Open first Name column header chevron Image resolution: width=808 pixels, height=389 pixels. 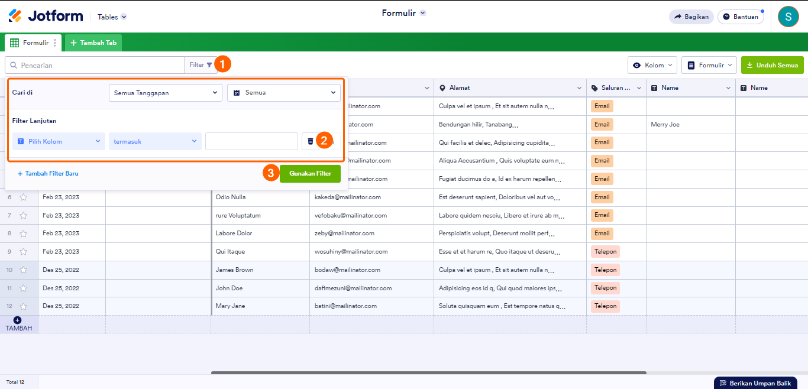pyautogui.click(x=729, y=88)
